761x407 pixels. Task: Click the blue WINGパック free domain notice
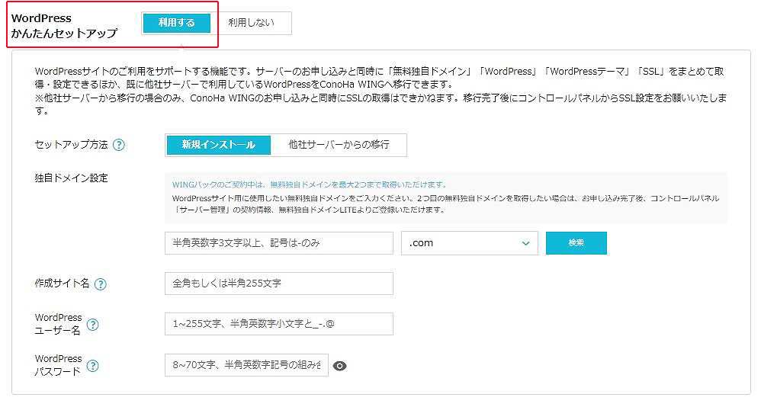(x=310, y=184)
